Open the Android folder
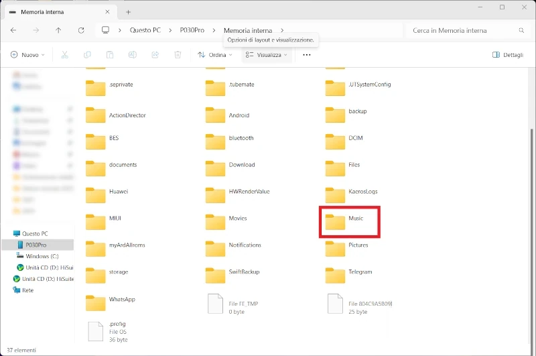536x356 pixels. click(227, 115)
